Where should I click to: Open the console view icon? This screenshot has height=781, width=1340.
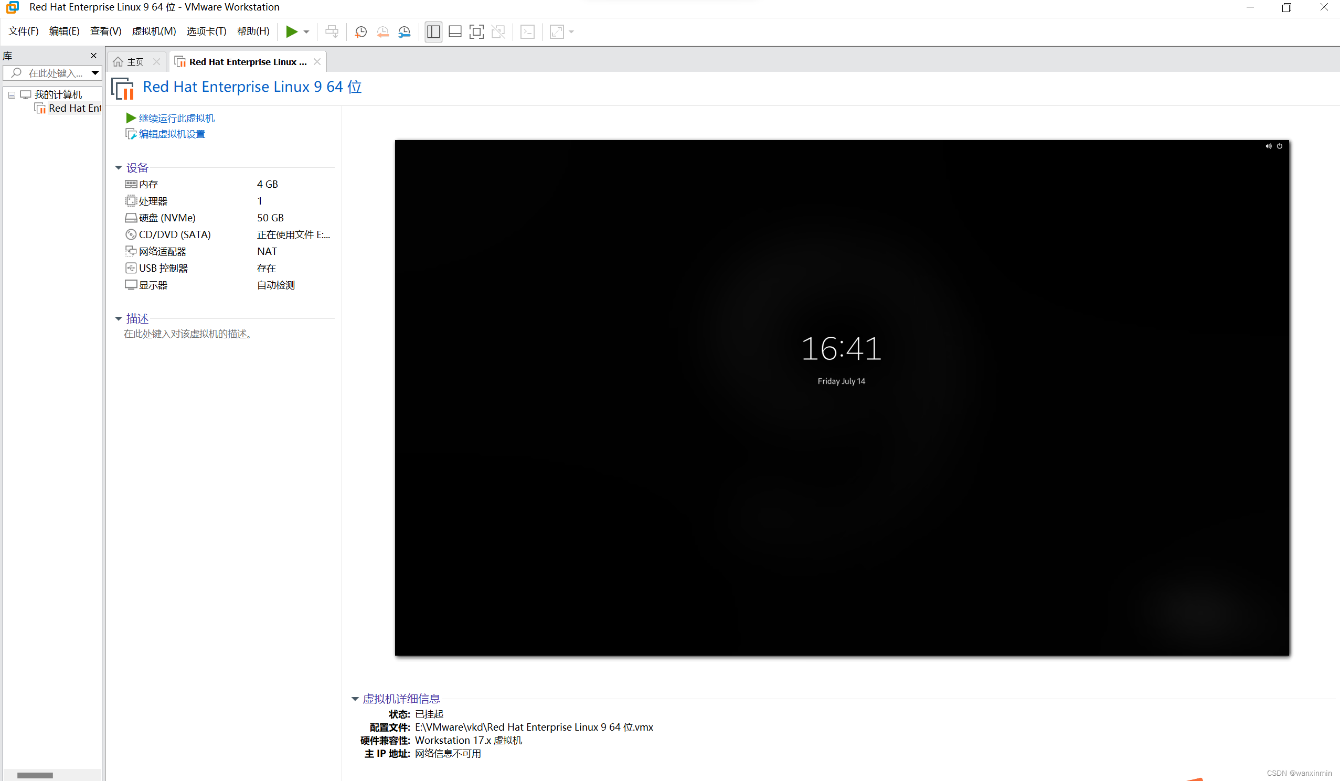[527, 32]
